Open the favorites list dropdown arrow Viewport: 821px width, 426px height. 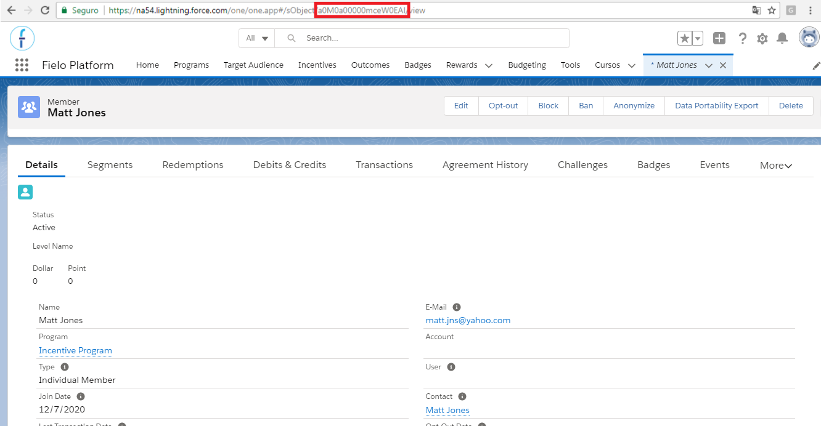698,38
